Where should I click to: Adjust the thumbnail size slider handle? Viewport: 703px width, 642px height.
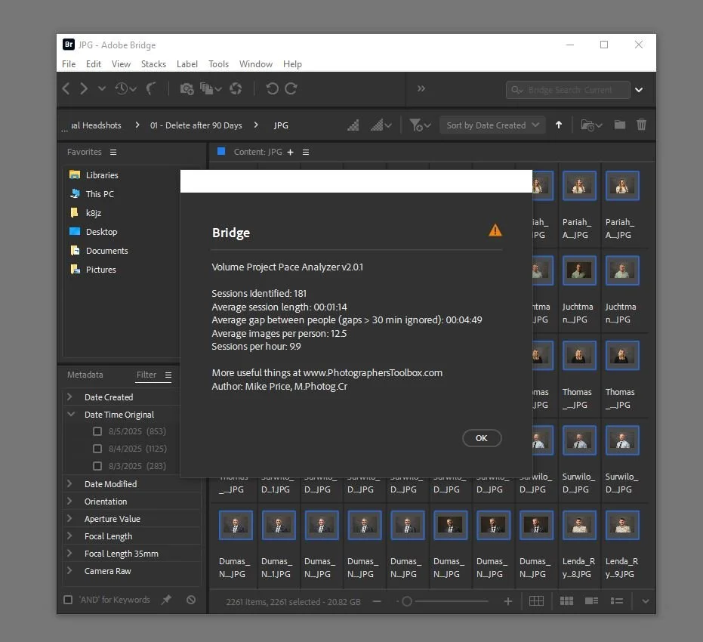(407, 601)
